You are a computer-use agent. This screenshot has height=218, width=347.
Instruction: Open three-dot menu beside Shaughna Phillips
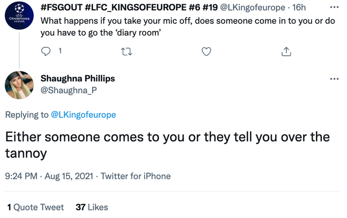coord(334,79)
